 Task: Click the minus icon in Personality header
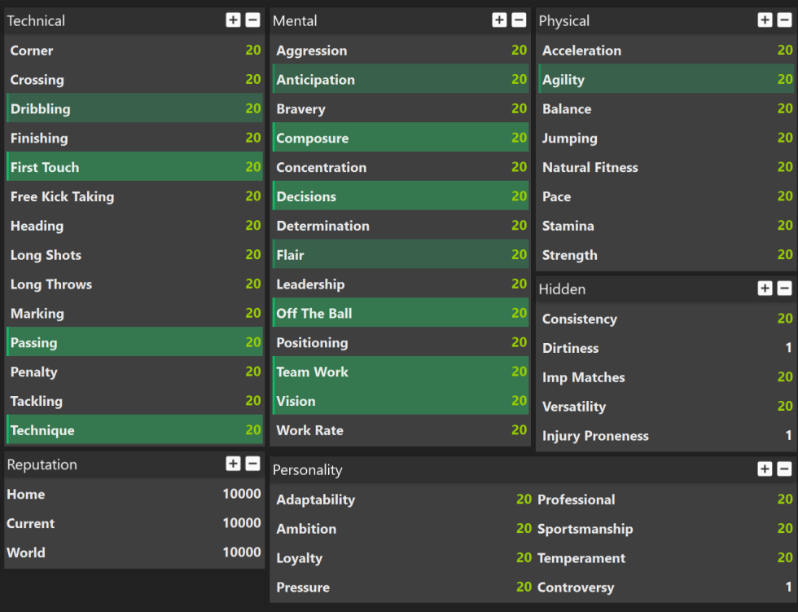(784, 469)
